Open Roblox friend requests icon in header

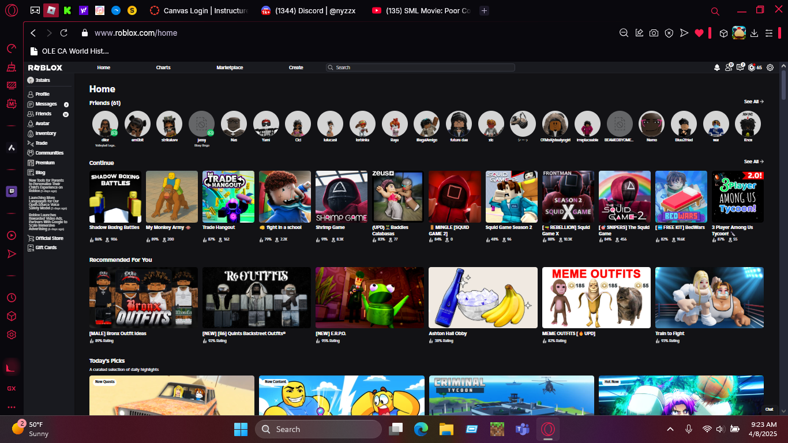(730, 67)
